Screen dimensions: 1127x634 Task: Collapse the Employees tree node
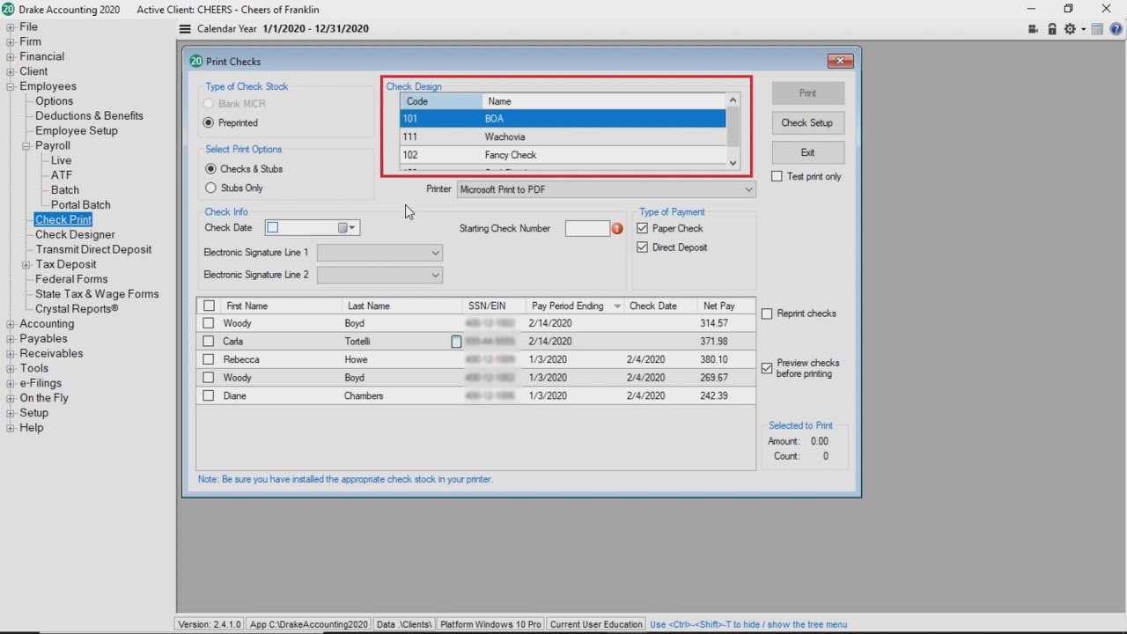pos(11,87)
